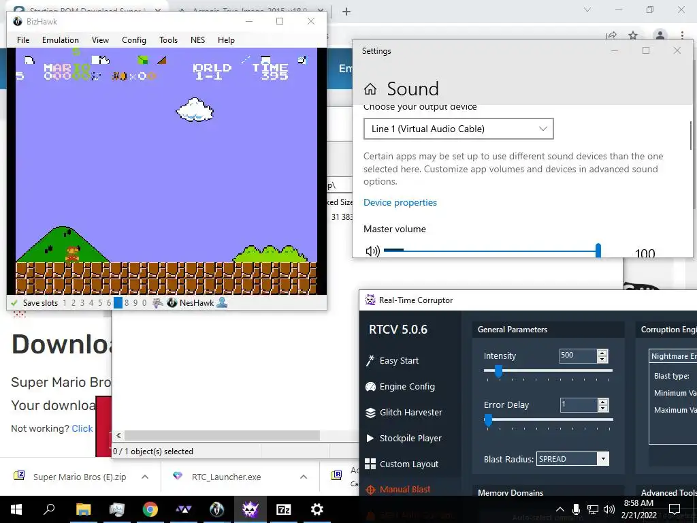The width and height of the screenshot is (697, 523).
Task: Open the Help menu in BizHawk
Action: (226, 40)
